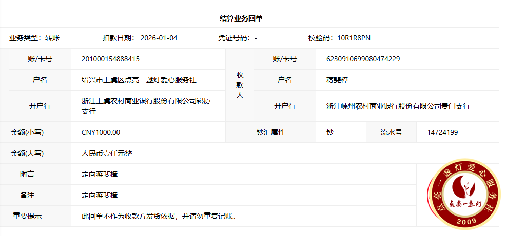Click the payer bank 浙江上虞农村商业银行 cell
The height and width of the screenshot is (236, 506).
pos(146,106)
